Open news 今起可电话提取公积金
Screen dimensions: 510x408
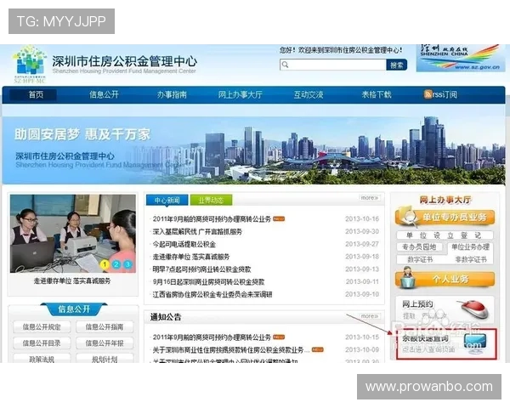(184, 244)
